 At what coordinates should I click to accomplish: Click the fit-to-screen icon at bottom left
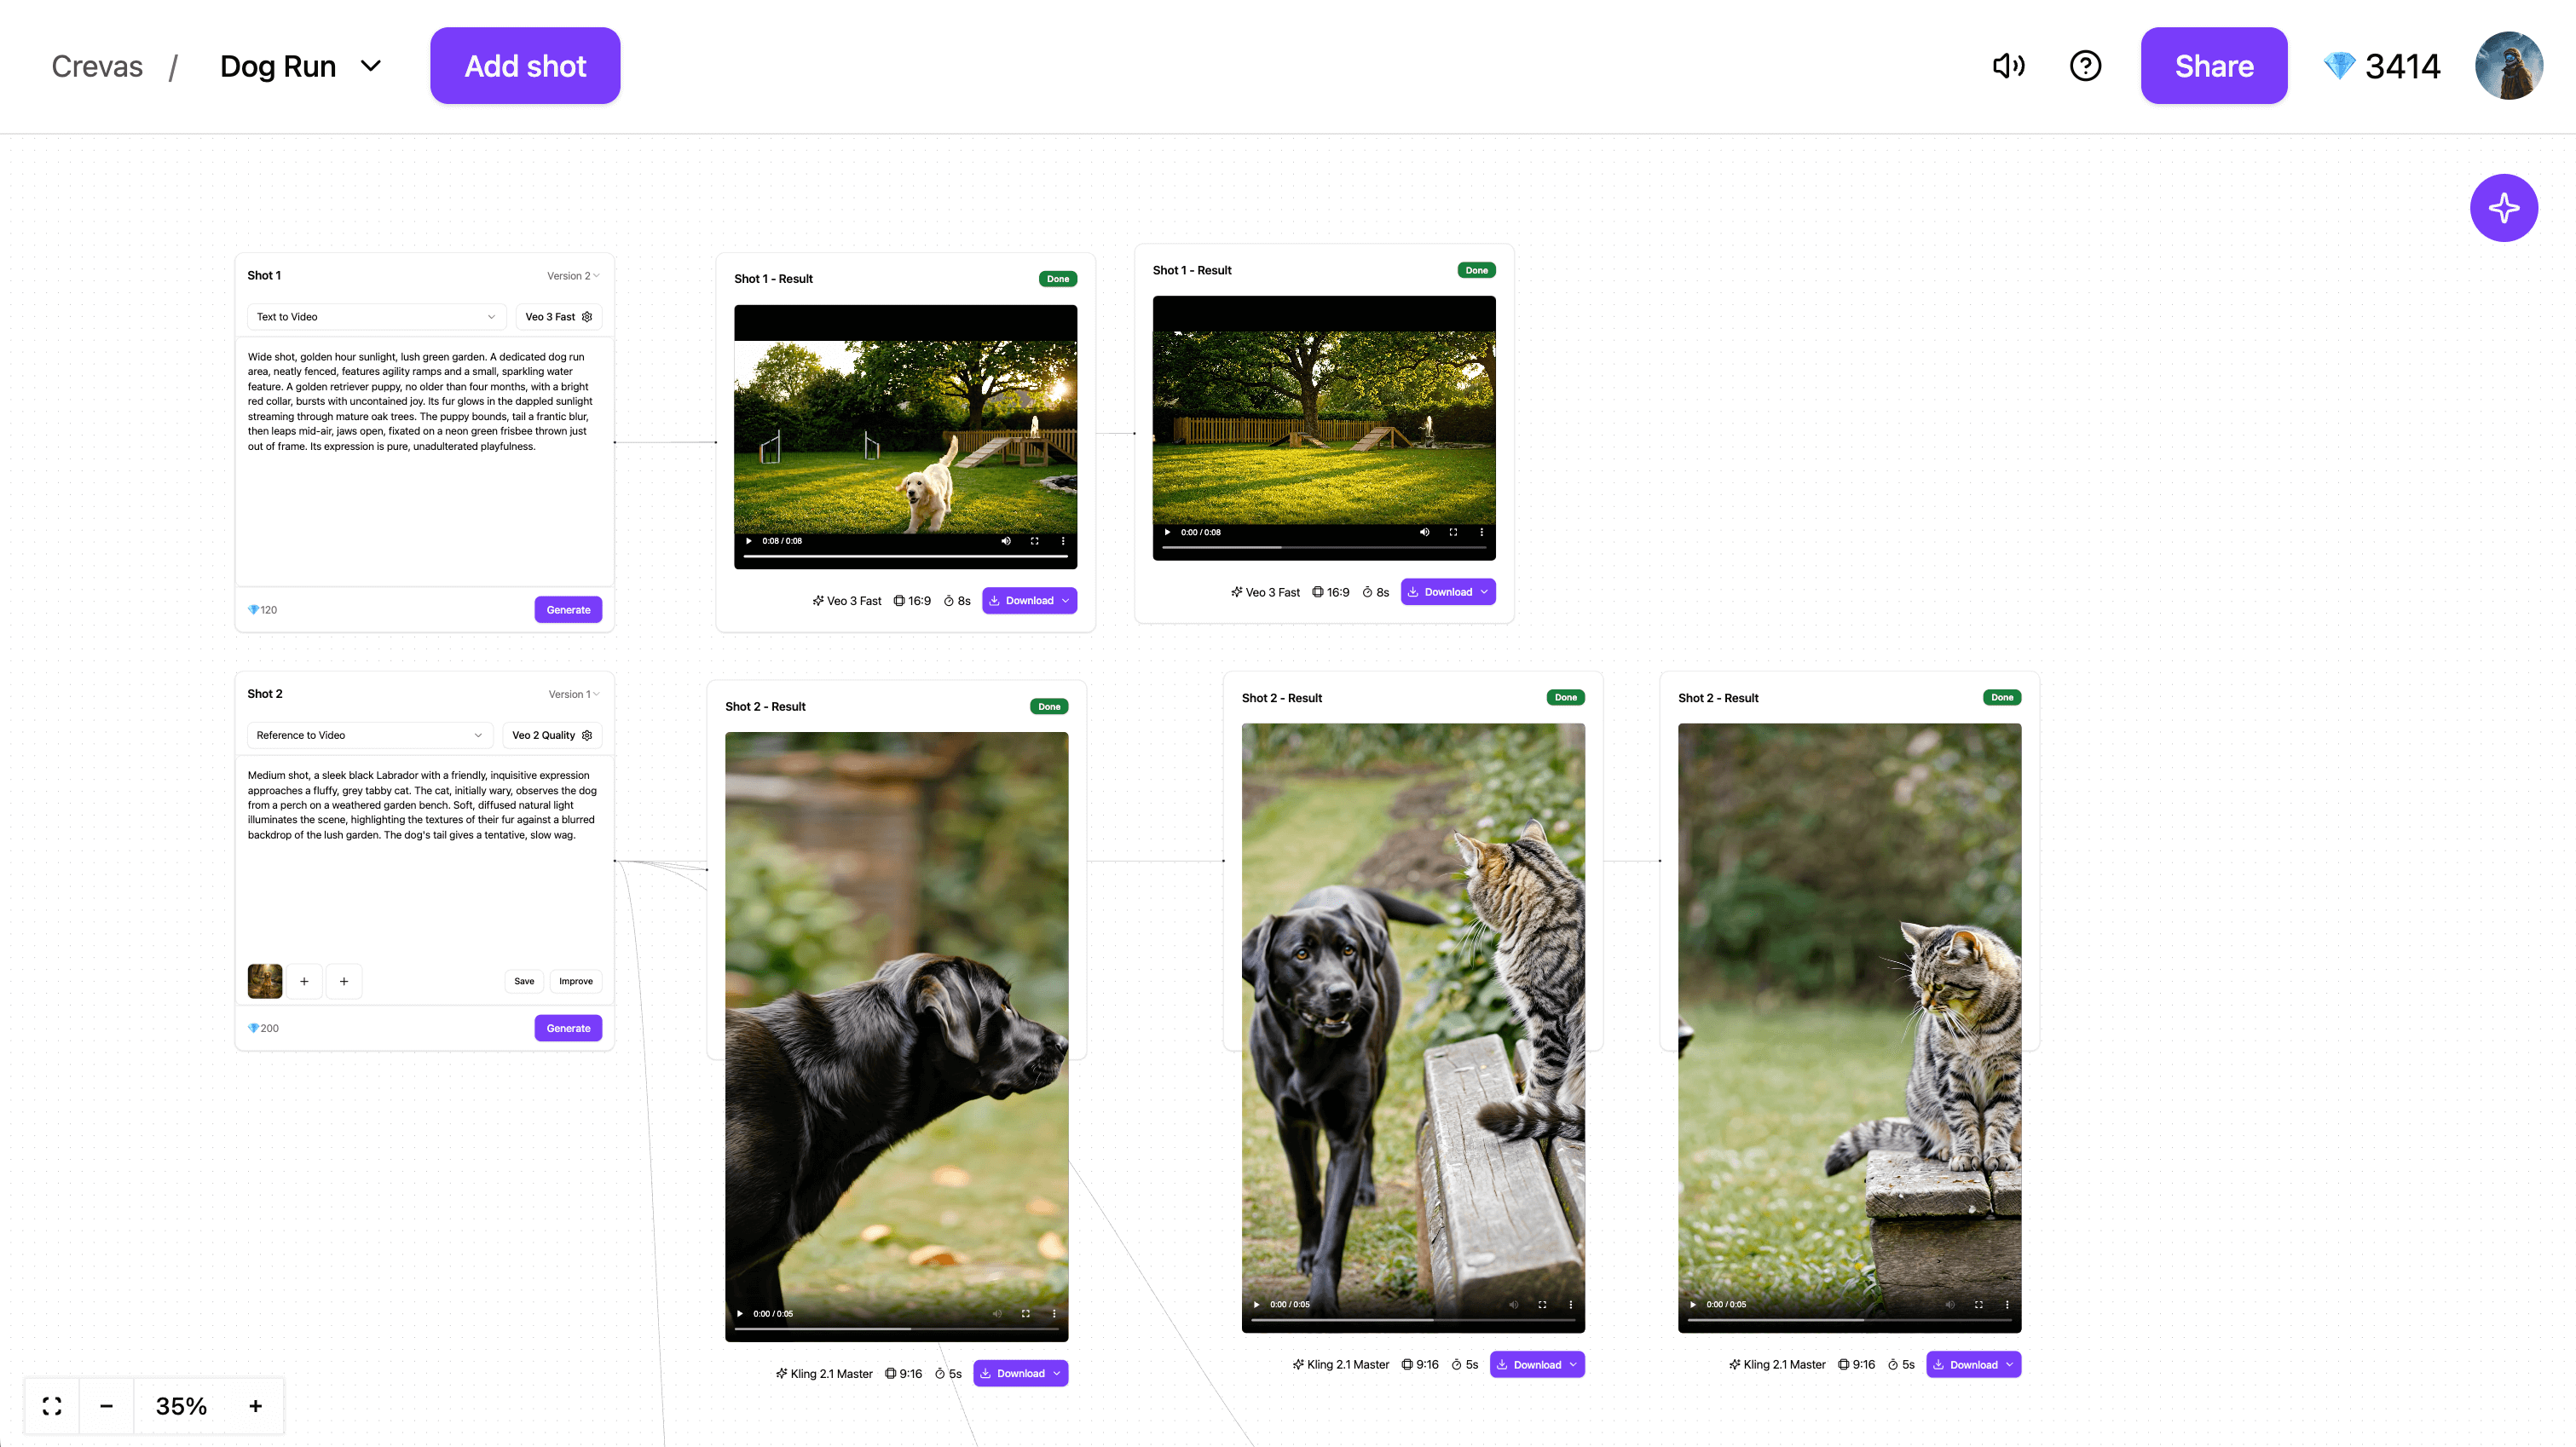(x=52, y=1406)
